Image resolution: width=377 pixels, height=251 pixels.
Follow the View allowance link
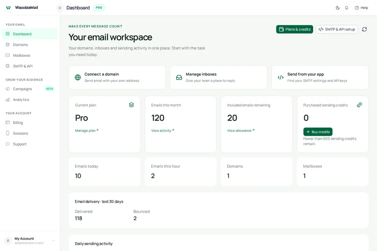point(241,131)
